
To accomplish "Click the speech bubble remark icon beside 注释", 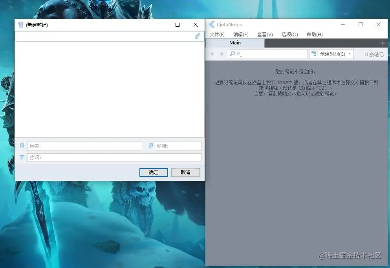I will coord(22,157).
